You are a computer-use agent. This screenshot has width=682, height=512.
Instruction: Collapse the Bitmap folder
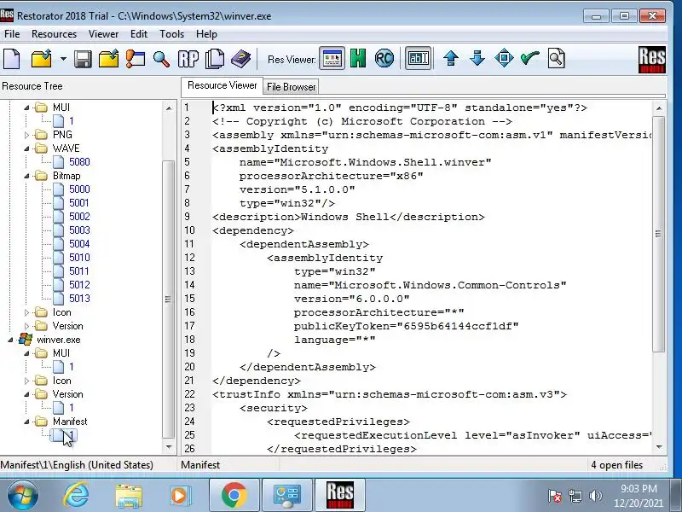[26, 176]
